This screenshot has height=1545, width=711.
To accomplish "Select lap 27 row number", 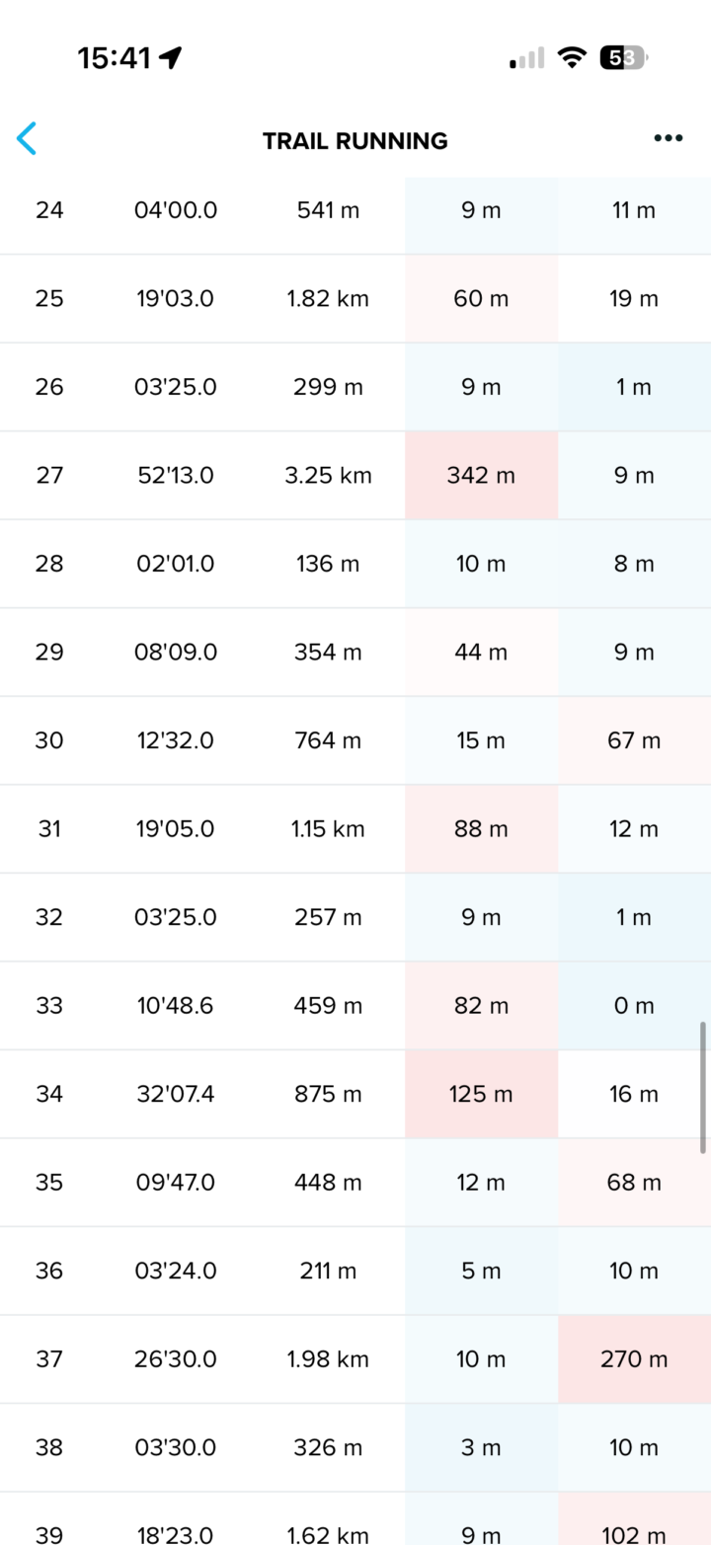I will (x=49, y=475).
